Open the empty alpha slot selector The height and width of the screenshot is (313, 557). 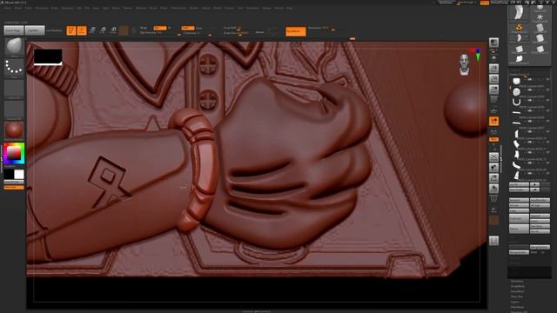(x=14, y=89)
